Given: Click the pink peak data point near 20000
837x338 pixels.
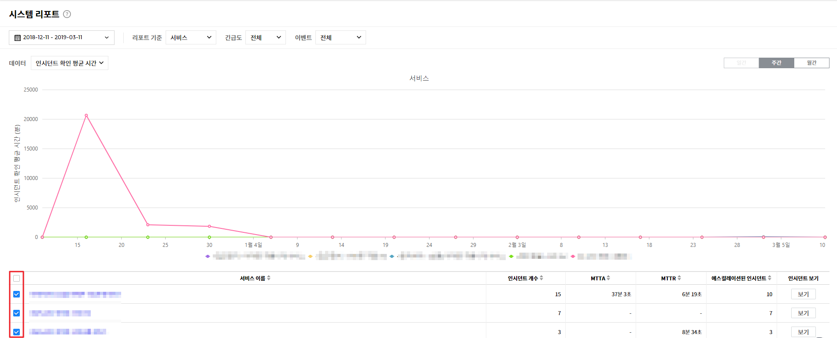Looking at the screenshot, I should click(86, 116).
